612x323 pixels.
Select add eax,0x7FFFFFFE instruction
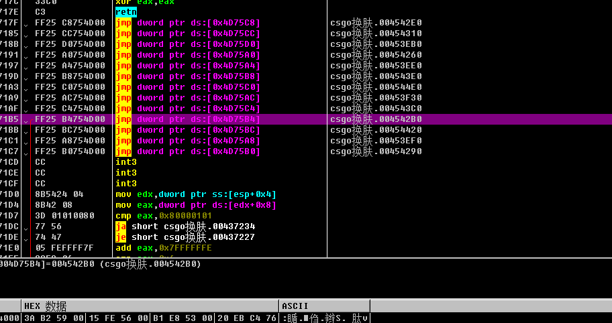[x=164, y=248]
